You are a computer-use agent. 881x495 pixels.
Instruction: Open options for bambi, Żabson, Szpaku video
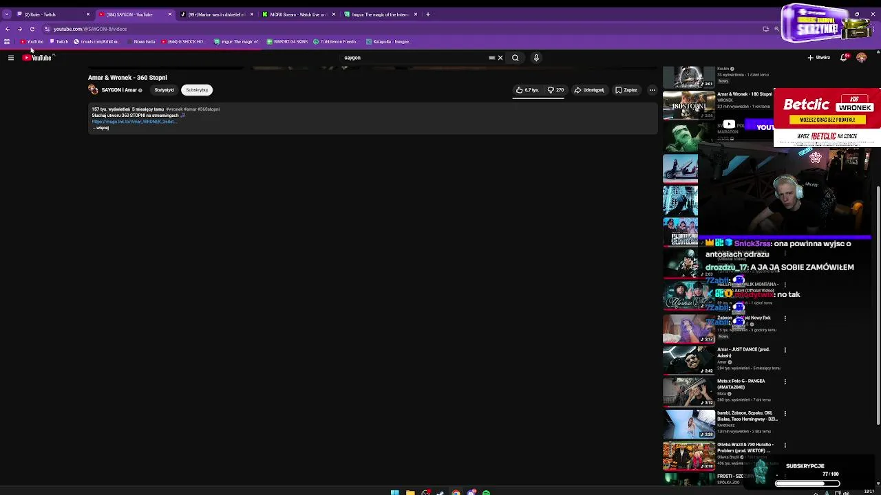785,414
